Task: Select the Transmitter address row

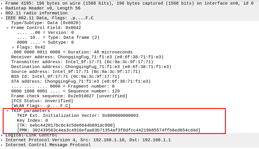Action: click(x=82, y=62)
